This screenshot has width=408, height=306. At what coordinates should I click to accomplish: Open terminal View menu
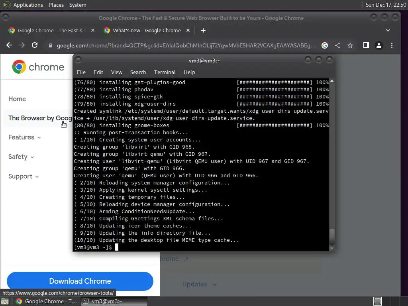[117, 73]
